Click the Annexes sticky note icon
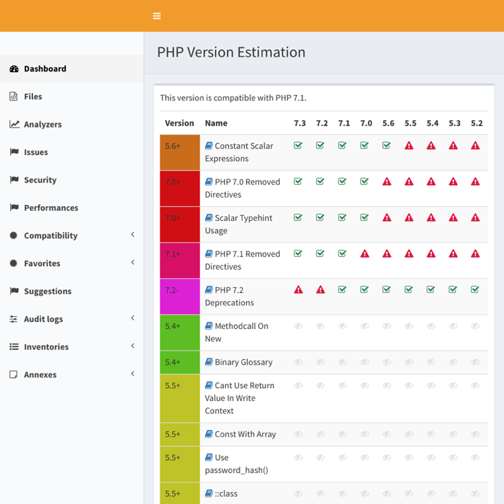This screenshot has width=504, height=504. point(13,375)
